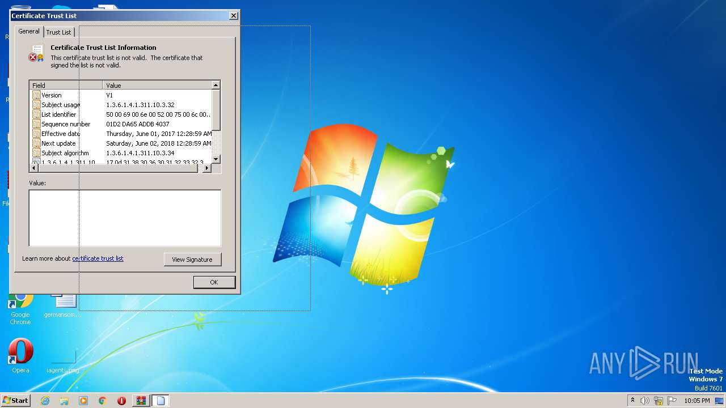Click the 01D2 DA65 ADDB 4037 value
Screen dimensions: 726x408
point(138,124)
